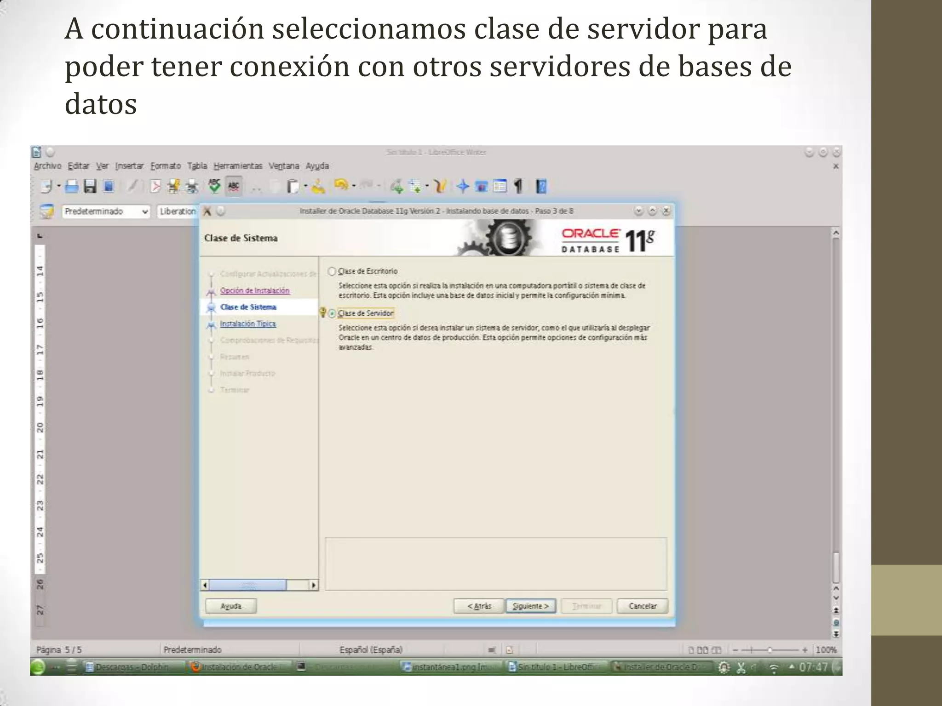Open the Insertar menu
The height and width of the screenshot is (706, 942).
coord(129,166)
